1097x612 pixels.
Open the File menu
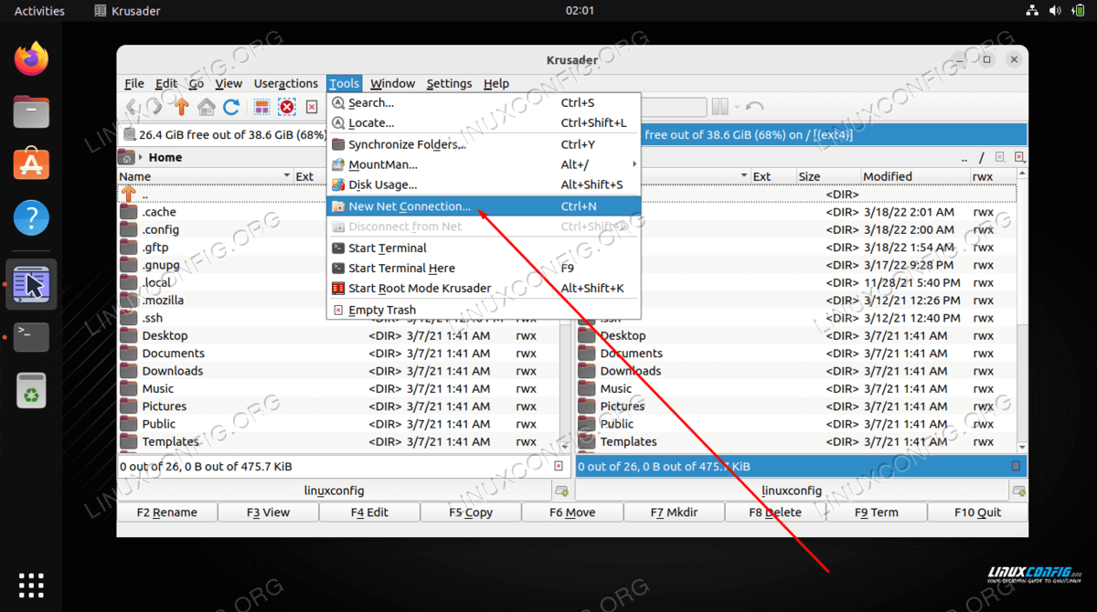point(134,83)
